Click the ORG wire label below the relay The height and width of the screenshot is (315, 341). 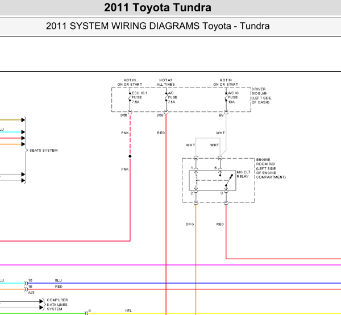pyautogui.click(x=190, y=224)
